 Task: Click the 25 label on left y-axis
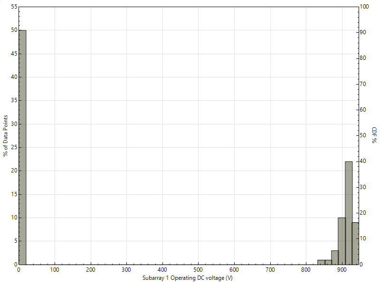13,148
